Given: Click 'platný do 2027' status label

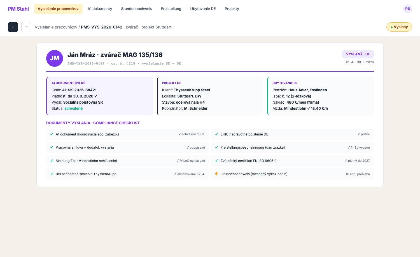Looking at the screenshot, I should [357, 161].
